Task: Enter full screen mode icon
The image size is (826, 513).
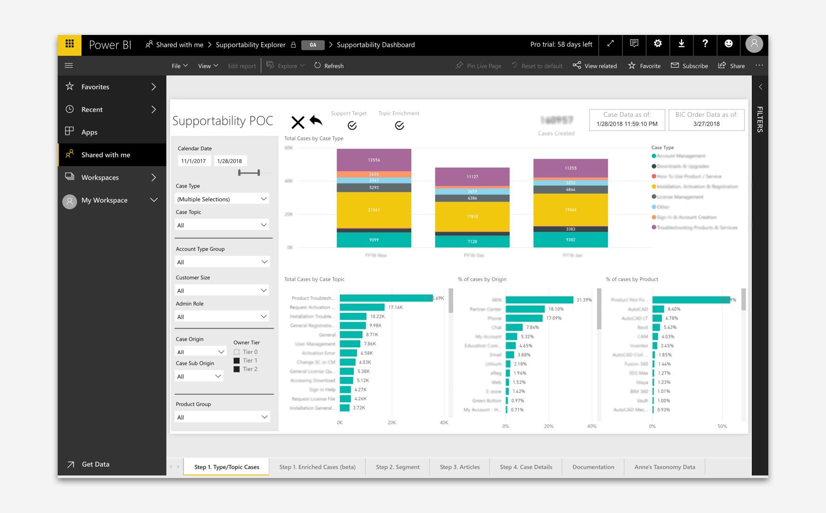Action: coord(610,44)
